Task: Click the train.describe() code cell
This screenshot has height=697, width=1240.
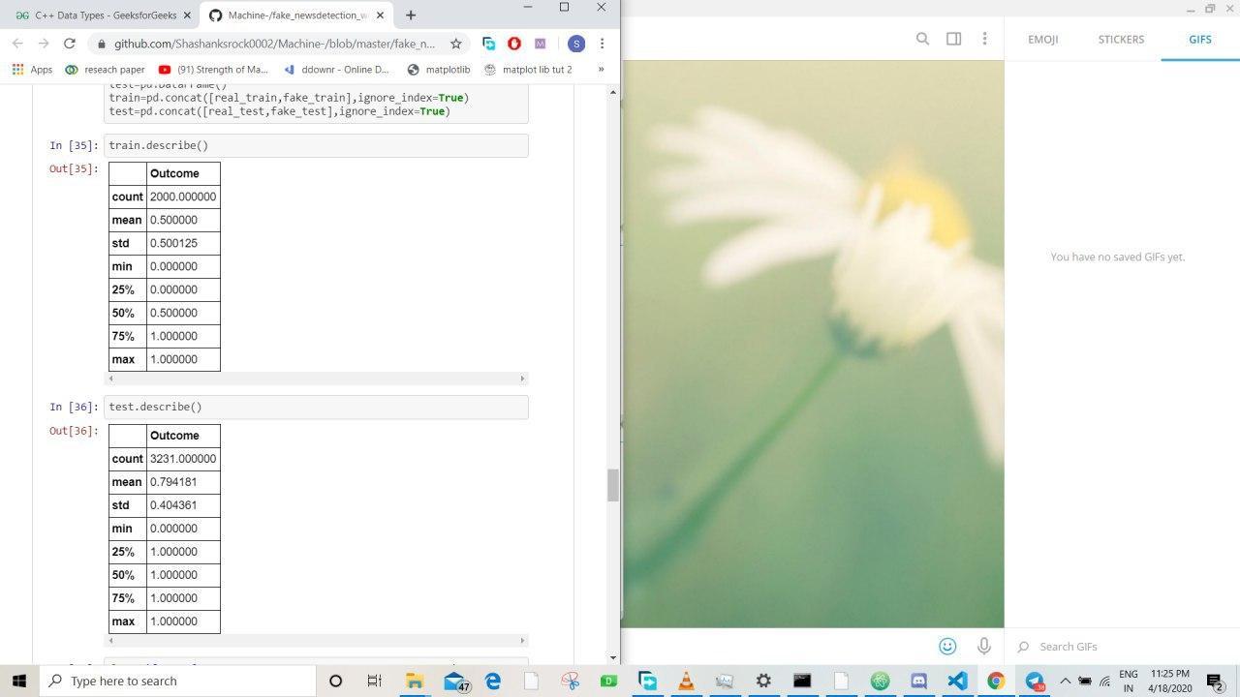Action: pyautogui.click(x=316, y=145)
